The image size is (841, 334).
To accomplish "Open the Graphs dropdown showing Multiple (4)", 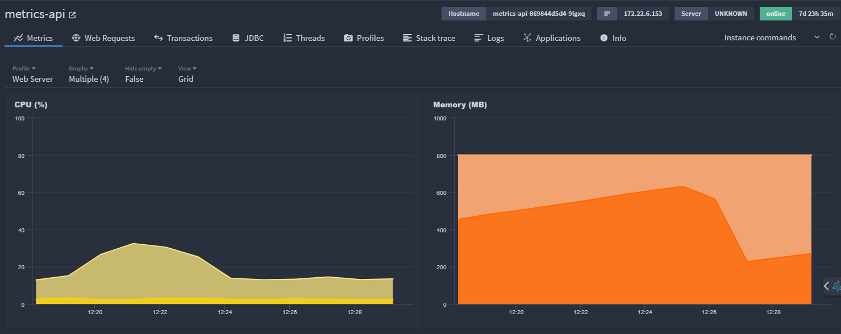I will (x=89, y=74).
